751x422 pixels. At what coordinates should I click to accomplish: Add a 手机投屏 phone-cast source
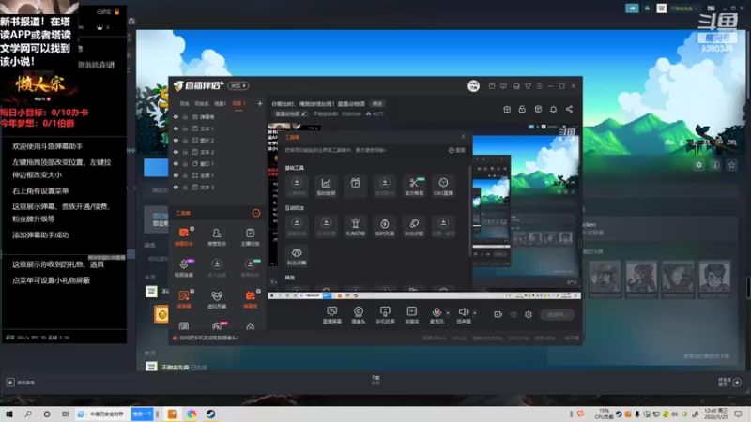pyautogui.click(x=385, y=315)
